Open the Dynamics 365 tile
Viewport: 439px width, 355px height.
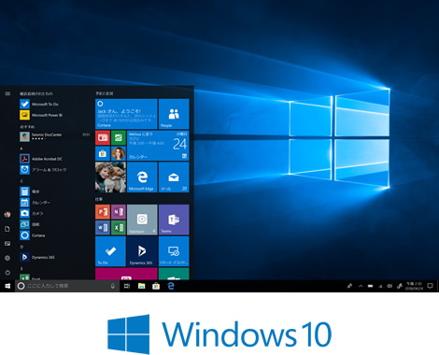click(x=142, y=251)
